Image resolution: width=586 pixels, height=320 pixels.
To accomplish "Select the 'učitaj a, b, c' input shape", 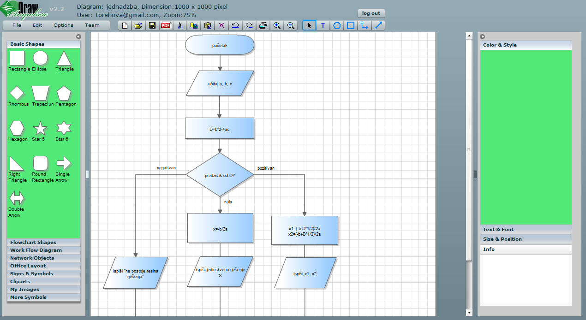I will tap(220, 83).
